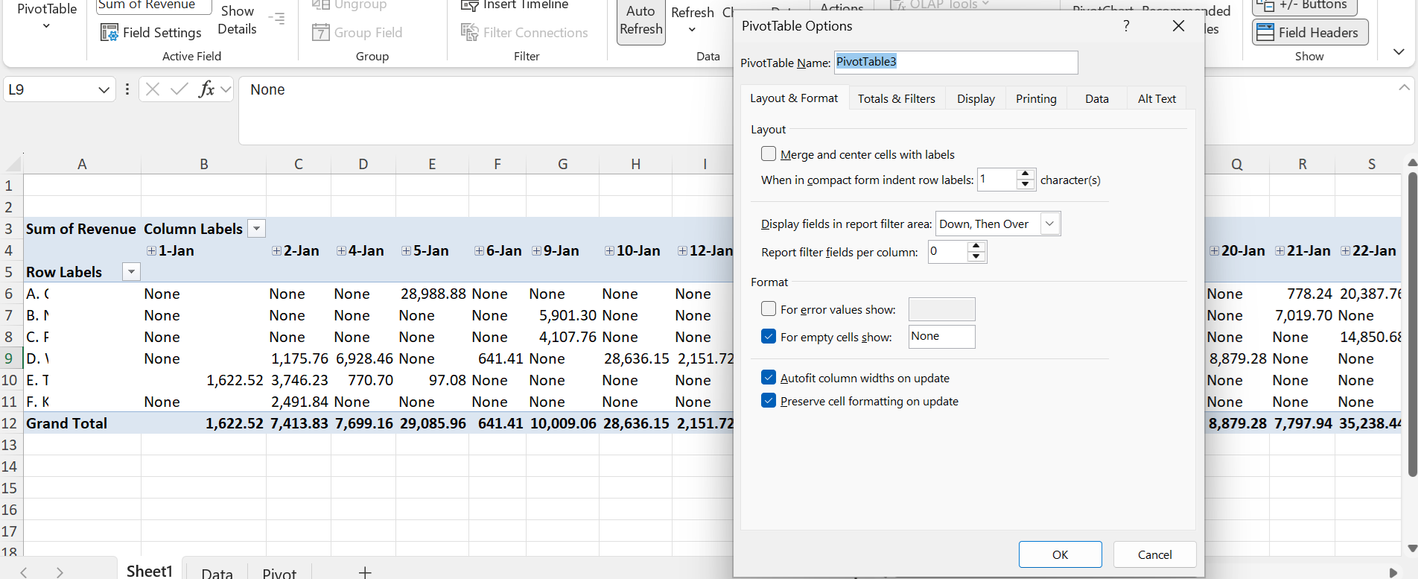Open the Pivot worksheet tab
Viewport: 1418px width, 579px height.
(279, 572)
